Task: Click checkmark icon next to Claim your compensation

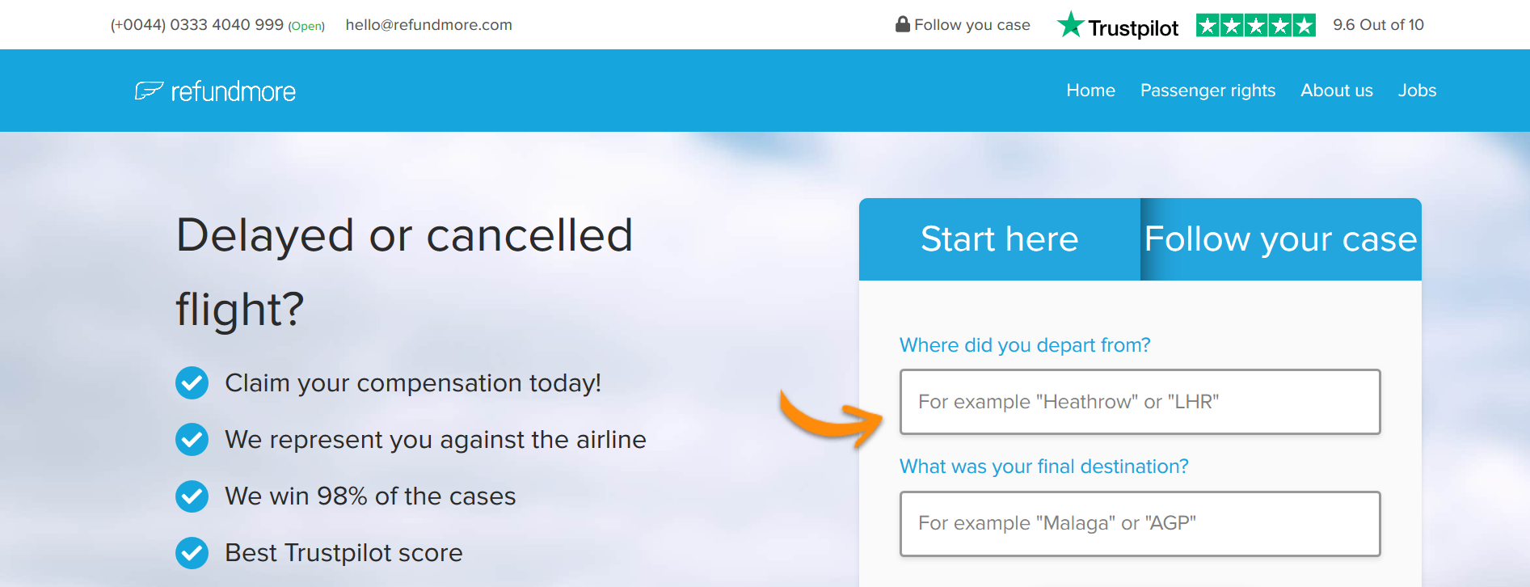Action: pos(192,382)
